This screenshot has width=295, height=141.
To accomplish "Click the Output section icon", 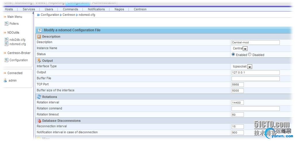I will 39,61.
